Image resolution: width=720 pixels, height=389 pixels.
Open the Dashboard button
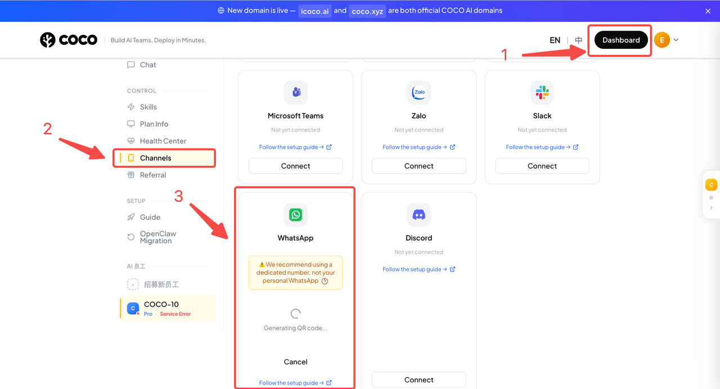[621, 40]
